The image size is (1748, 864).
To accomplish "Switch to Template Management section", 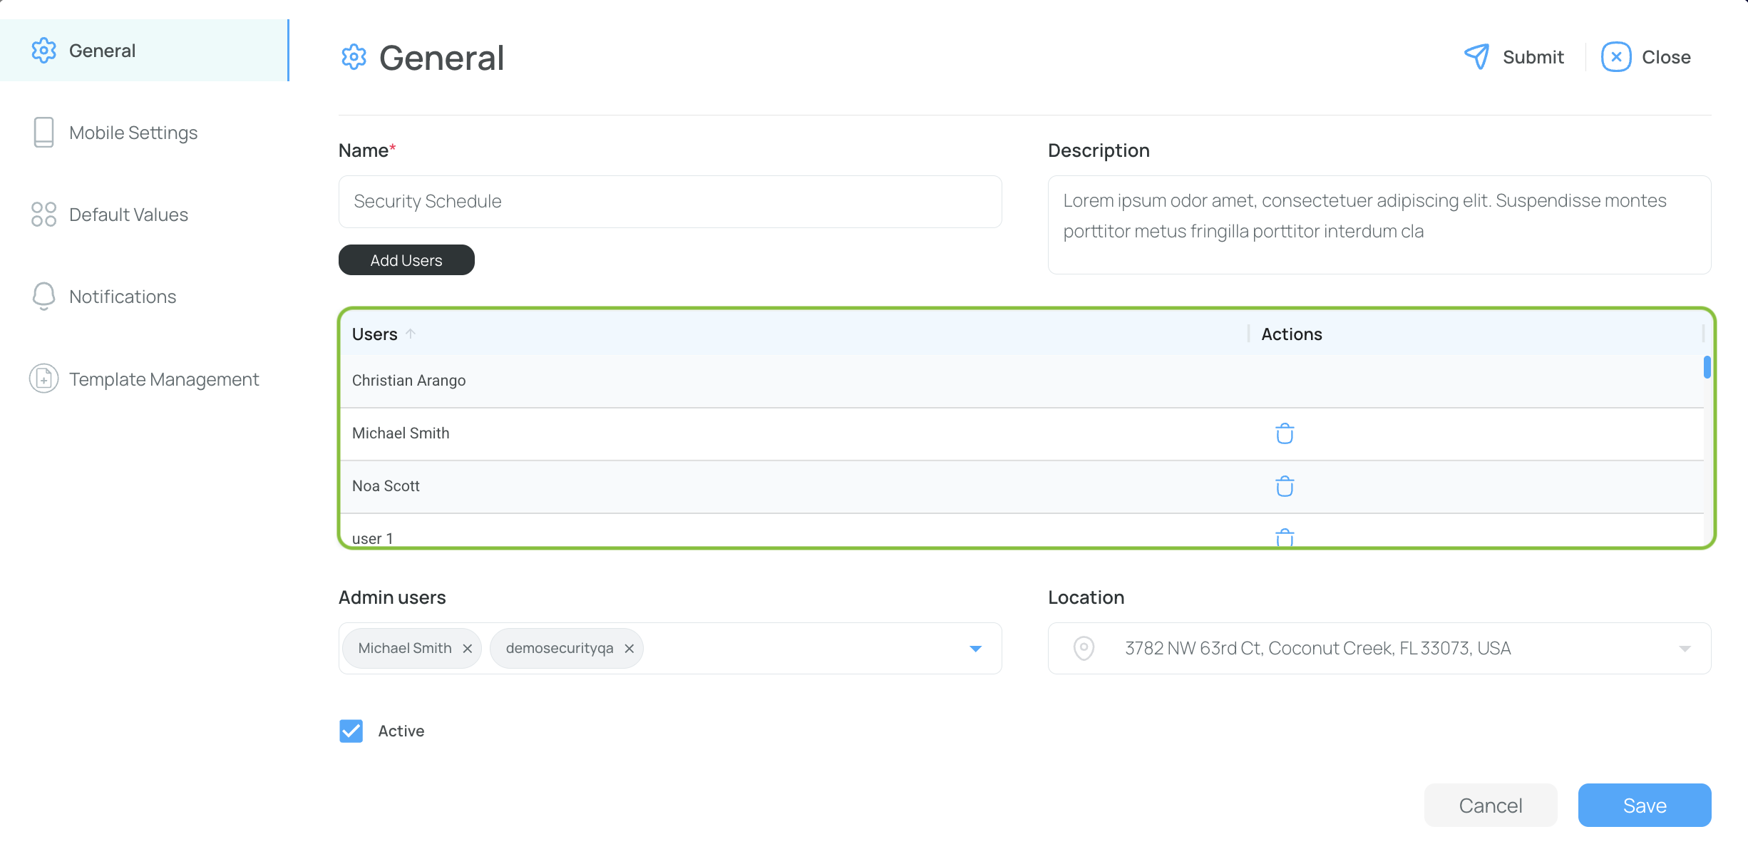I will pos(164,379).
